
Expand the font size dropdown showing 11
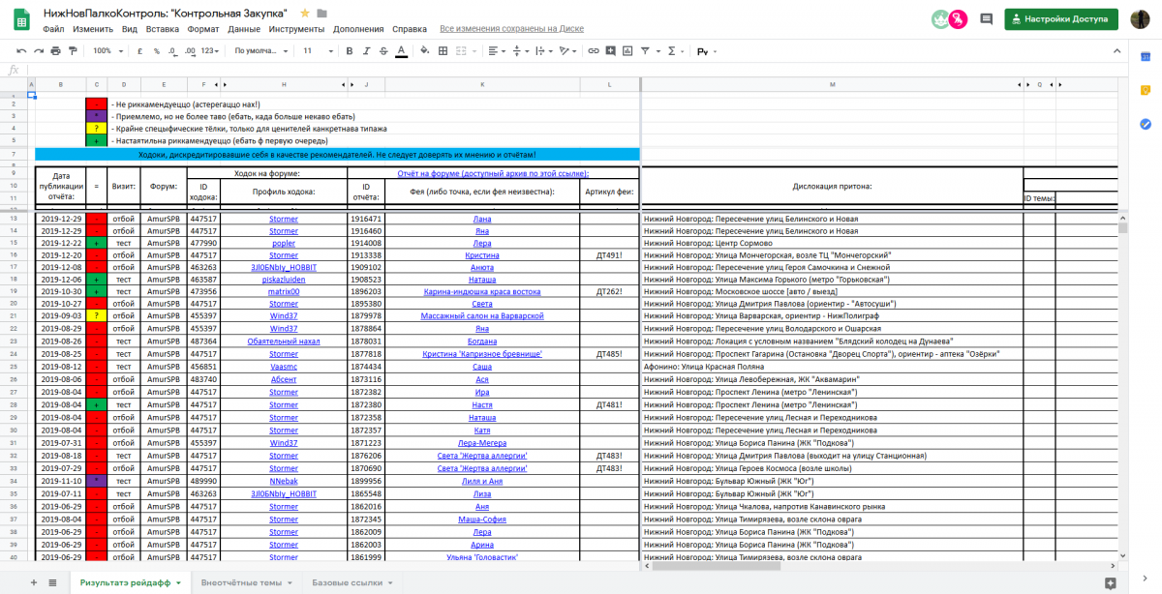click(x=313, y=50)
